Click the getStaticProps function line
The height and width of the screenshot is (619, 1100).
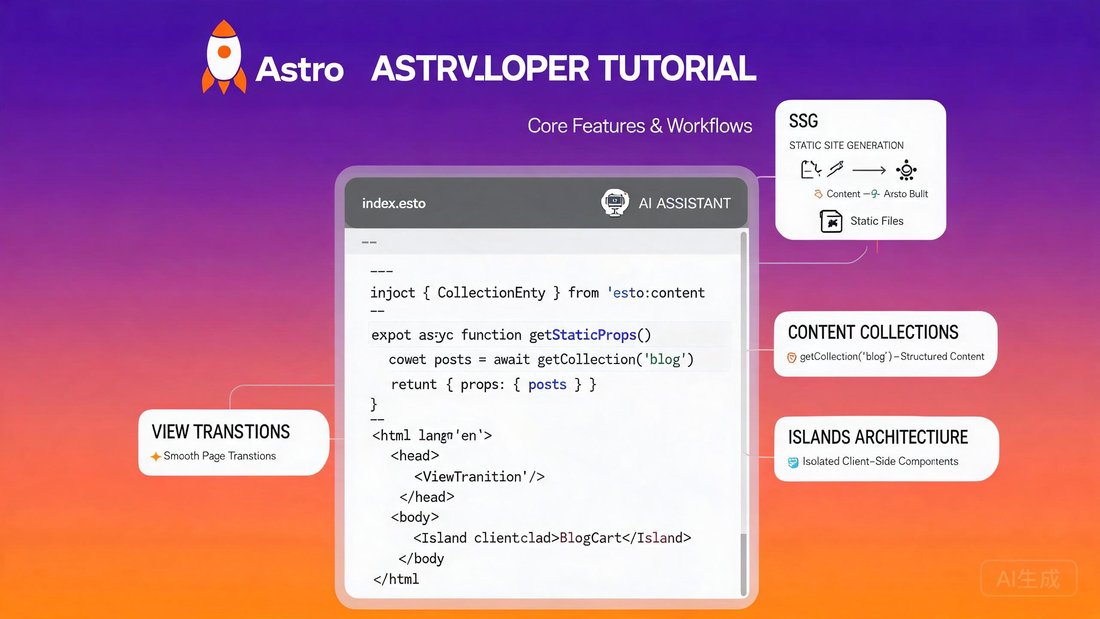pos(511,335)
